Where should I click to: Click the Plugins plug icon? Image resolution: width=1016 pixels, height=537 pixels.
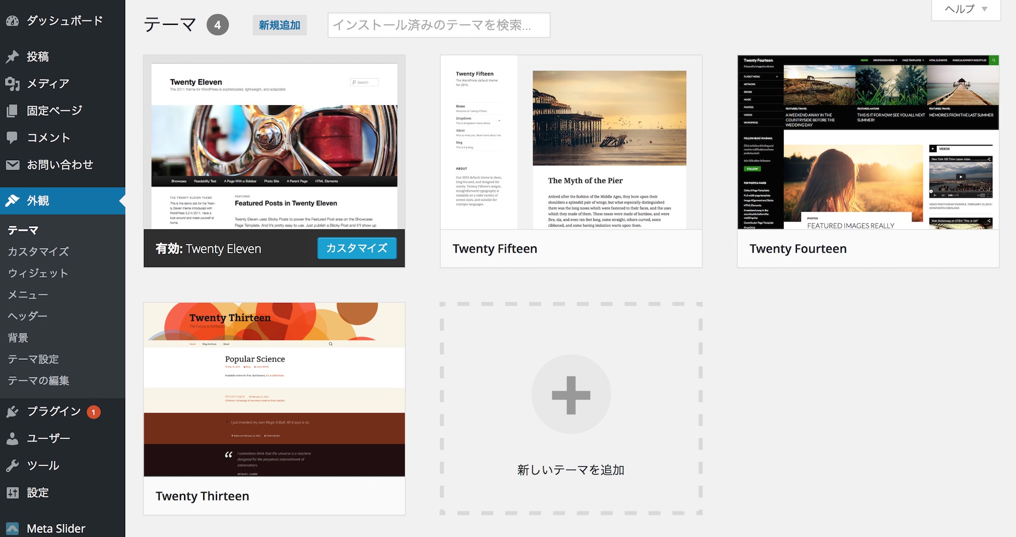12,412
